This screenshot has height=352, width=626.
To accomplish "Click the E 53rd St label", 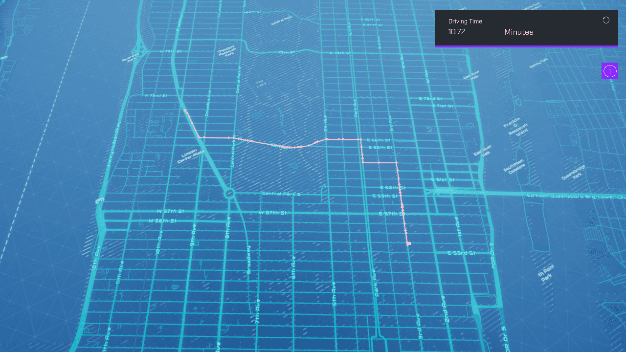I will [x=461, y=253].
